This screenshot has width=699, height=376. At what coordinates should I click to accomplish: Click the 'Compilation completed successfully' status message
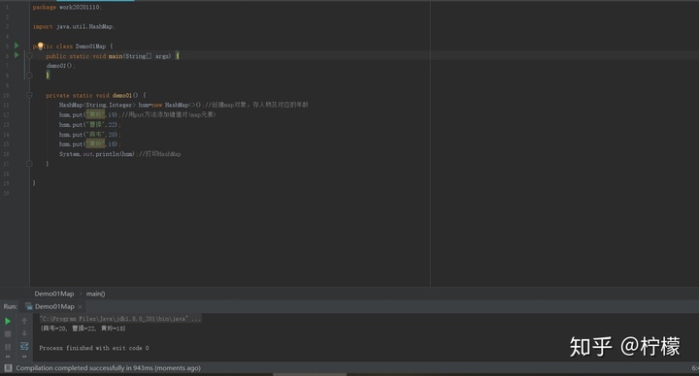tap(109, 368)
